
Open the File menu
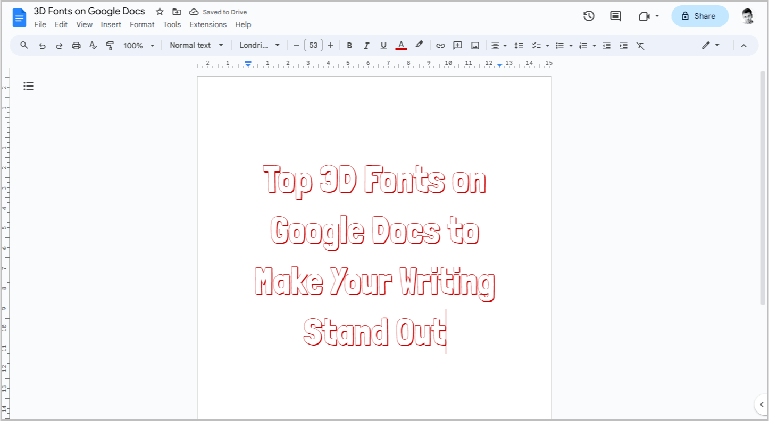tap(40, 24)
